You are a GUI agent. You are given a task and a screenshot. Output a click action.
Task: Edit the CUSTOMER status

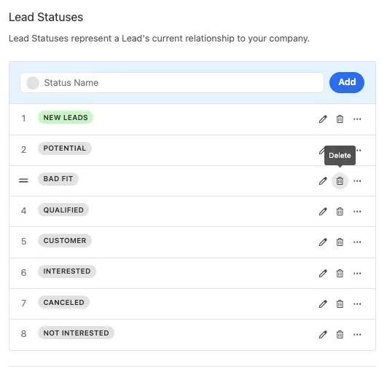click(323, 242)
